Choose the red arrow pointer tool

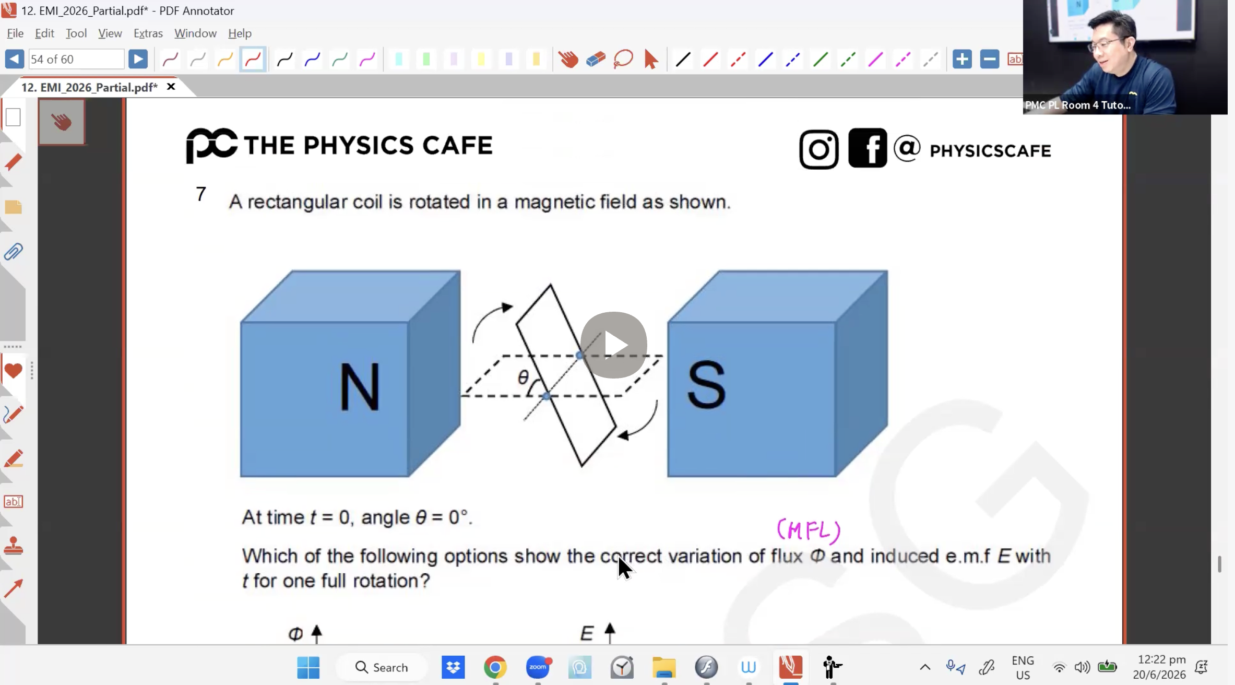coord(651,60)
